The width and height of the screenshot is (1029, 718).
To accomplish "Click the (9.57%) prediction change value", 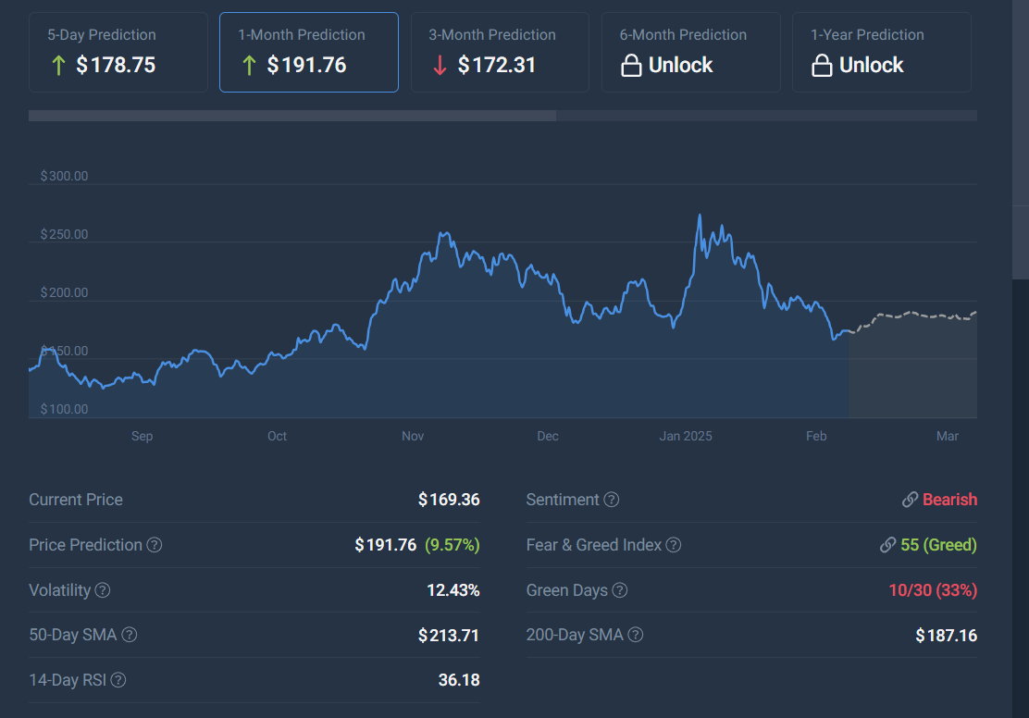I will (x=453, y=545).
